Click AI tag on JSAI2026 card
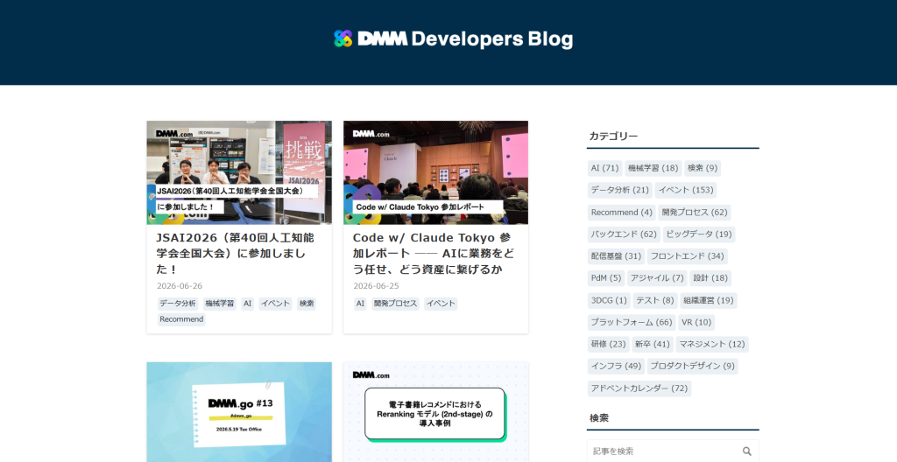This screenshot has height=462, width=897. tap(247, 304)
